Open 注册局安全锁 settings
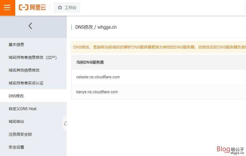Image resolution: width=246 pixels, height=156 pixels. 20,134
